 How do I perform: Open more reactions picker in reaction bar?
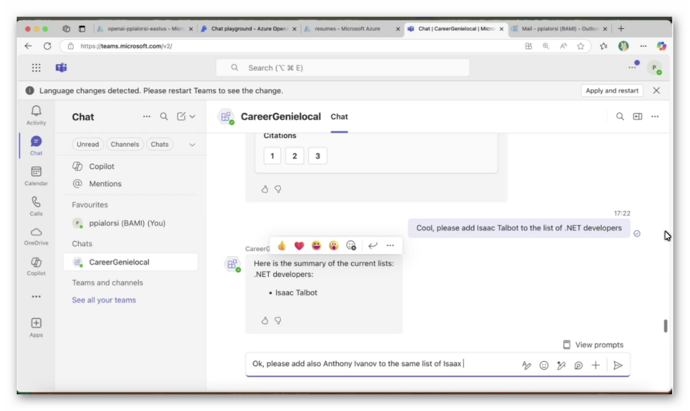[x=350, y=245]
